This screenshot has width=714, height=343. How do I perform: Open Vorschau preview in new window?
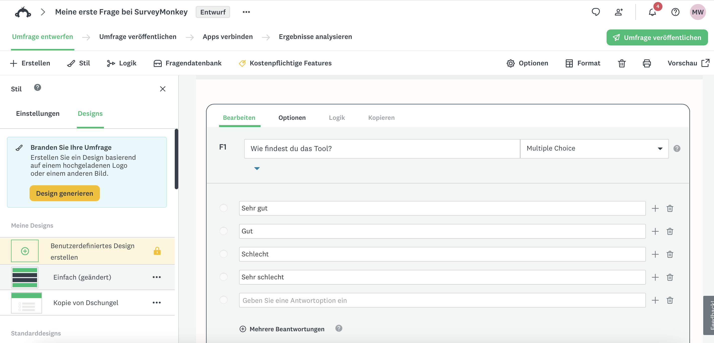click(x=688, y=63)
